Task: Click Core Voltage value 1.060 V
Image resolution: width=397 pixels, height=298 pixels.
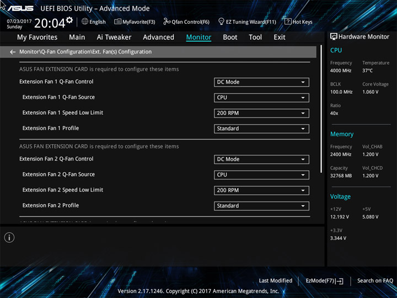Action: [370, 92]
